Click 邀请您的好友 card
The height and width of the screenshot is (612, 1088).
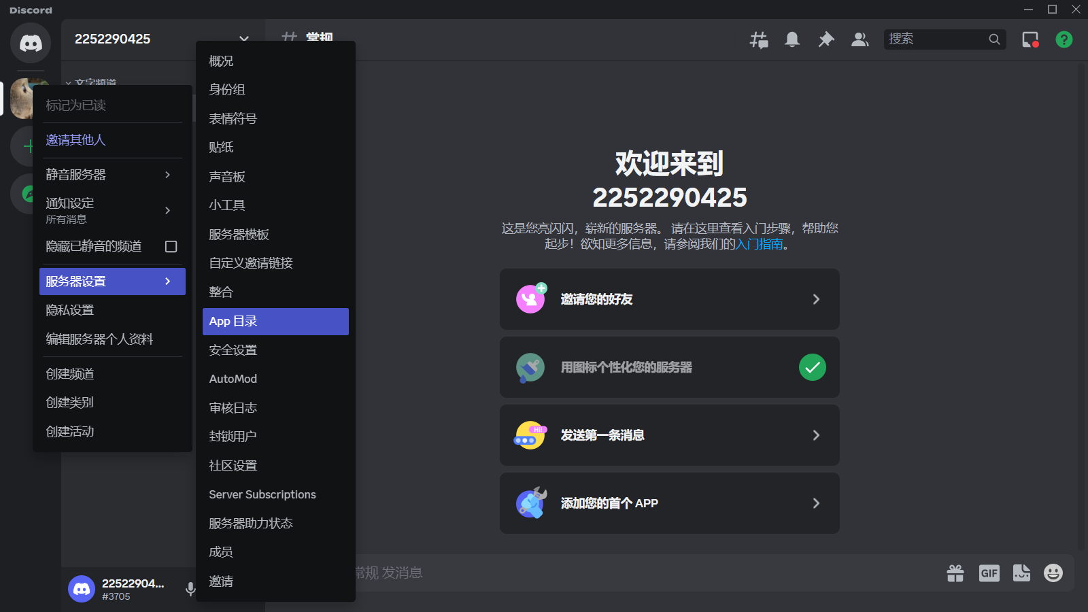coord(670,299)
